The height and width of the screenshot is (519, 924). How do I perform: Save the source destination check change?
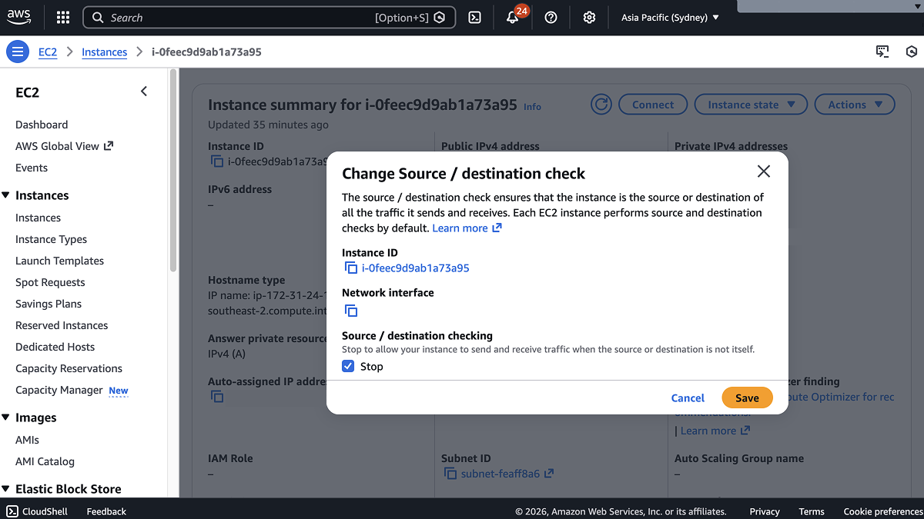(x=746, y=398)
